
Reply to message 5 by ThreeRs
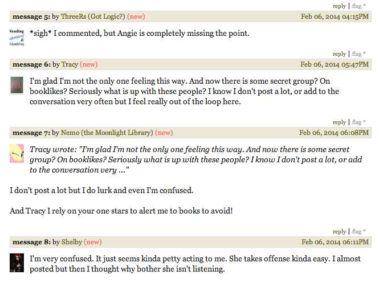pos(339,54)
